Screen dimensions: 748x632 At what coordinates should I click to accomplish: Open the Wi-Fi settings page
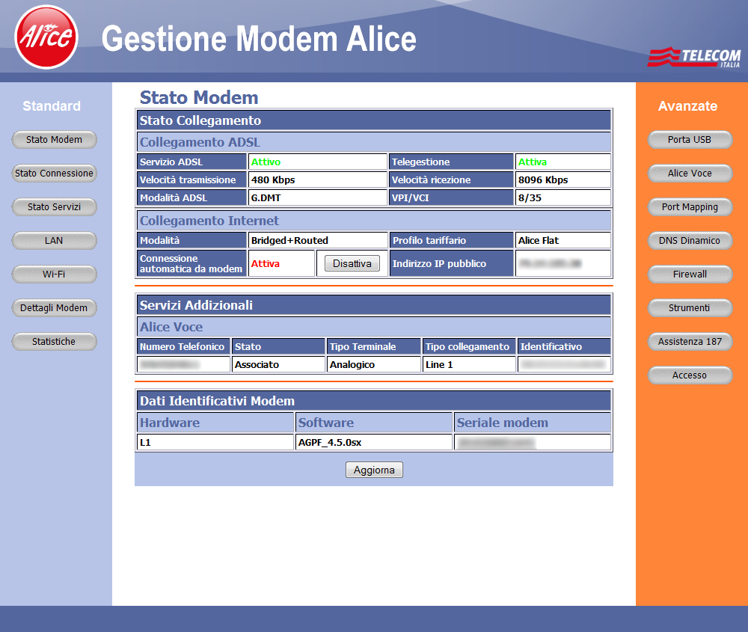[x=54, y=274]
